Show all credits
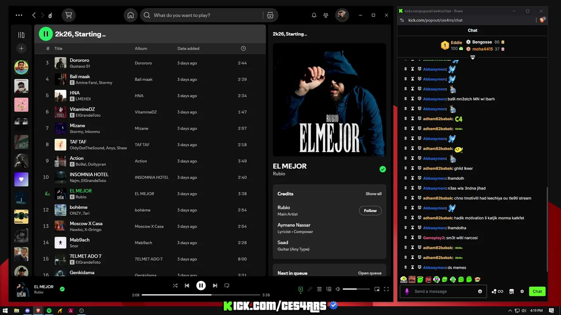561x315 pixels. (373, 194)
